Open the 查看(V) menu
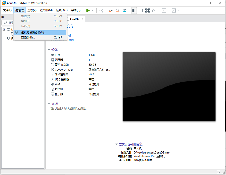Image resolution: width=226 pixels, height=175 pixels. pos(32,10)
